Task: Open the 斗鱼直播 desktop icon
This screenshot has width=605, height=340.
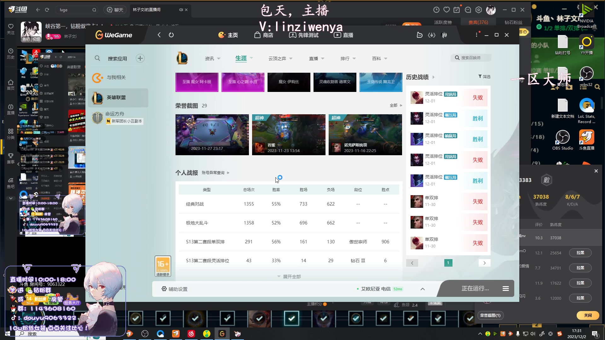Action: tap(587, 140)
